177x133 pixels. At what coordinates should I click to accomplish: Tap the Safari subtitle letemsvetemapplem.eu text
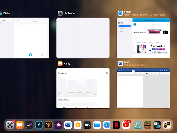tap(145, 15)
